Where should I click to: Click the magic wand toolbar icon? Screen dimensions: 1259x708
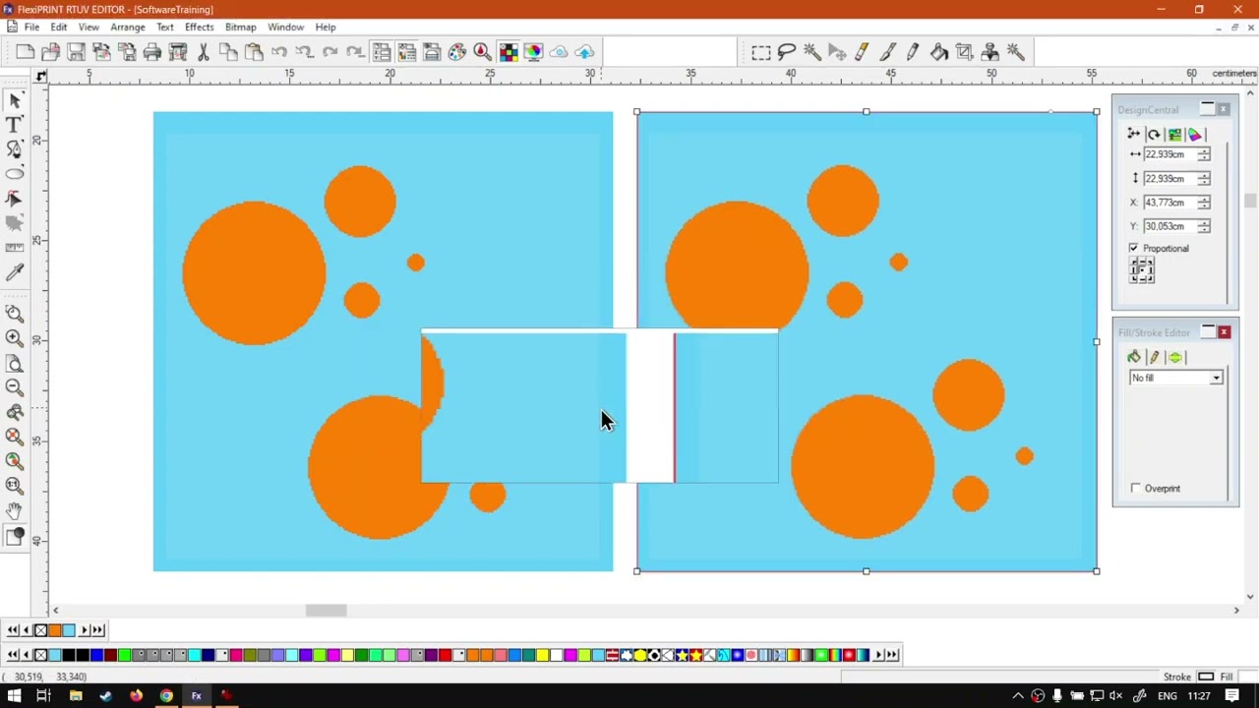click(812, 52)
